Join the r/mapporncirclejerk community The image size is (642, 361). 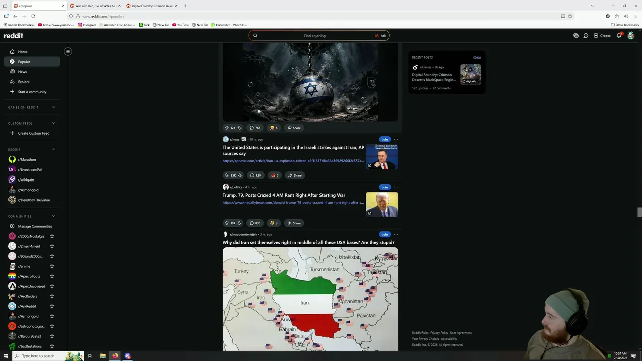[385, 234]
